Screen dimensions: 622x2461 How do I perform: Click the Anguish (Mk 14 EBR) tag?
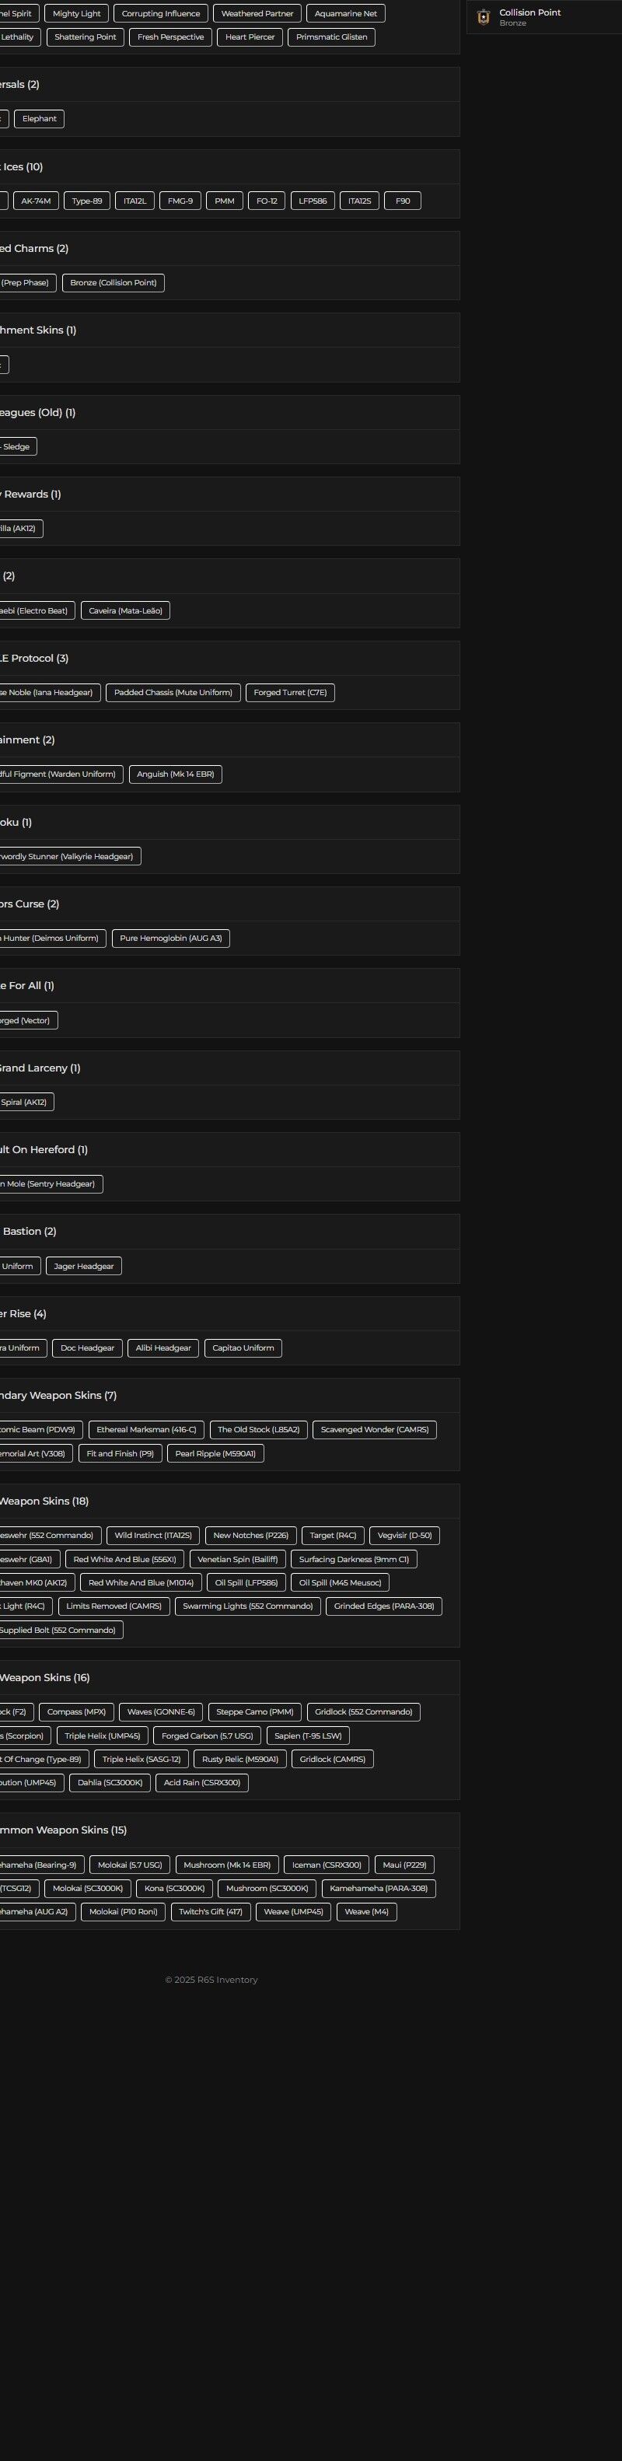pyautogui.click(x=175, y=774)
